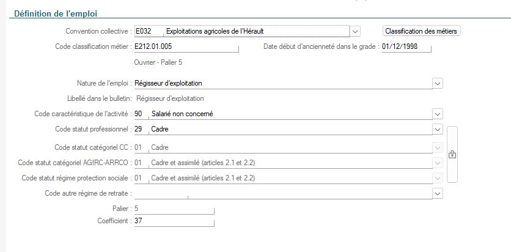Click the Palier input field
Image resolution: width=511 pixels, height=252 pixels.
tap(174, 209)
